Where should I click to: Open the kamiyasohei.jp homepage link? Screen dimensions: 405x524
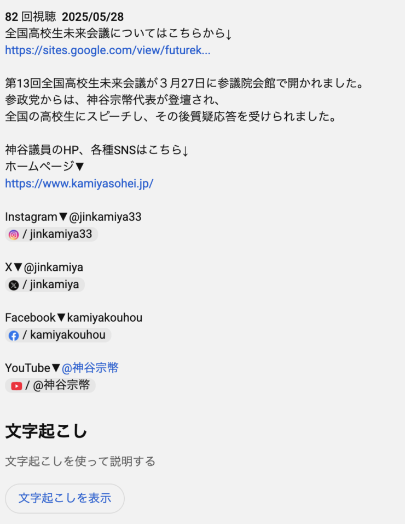79,183
